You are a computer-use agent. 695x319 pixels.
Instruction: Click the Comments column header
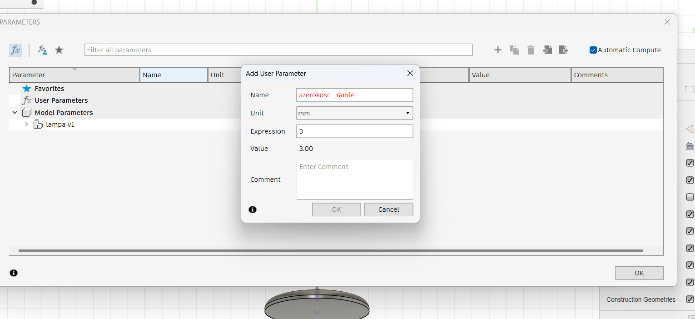[617, 75]
